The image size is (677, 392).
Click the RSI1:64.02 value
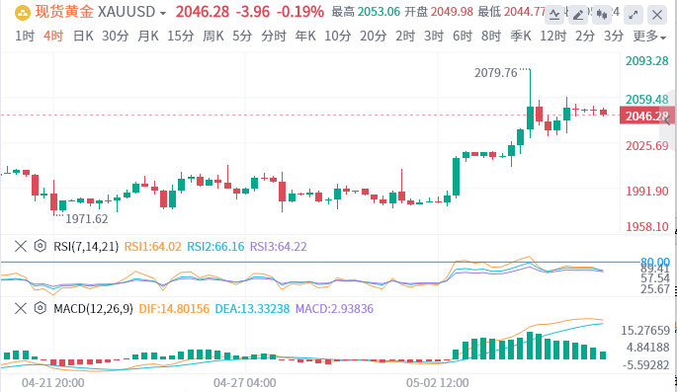[153, 247]
